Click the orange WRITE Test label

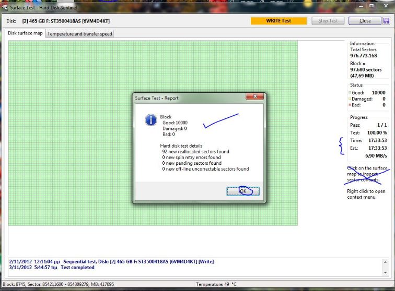[278, 21]
